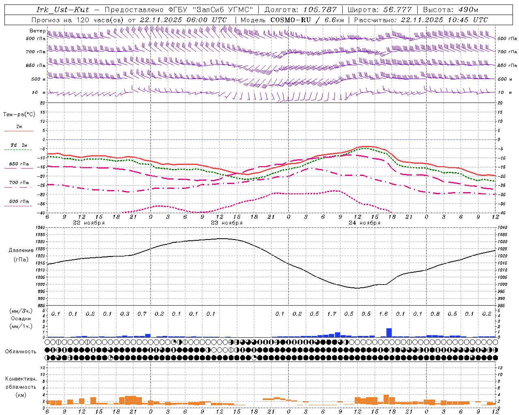
Task: Click the Td 2м dew point legend entry
Action: pyautogui.click(x=19, y=147)
